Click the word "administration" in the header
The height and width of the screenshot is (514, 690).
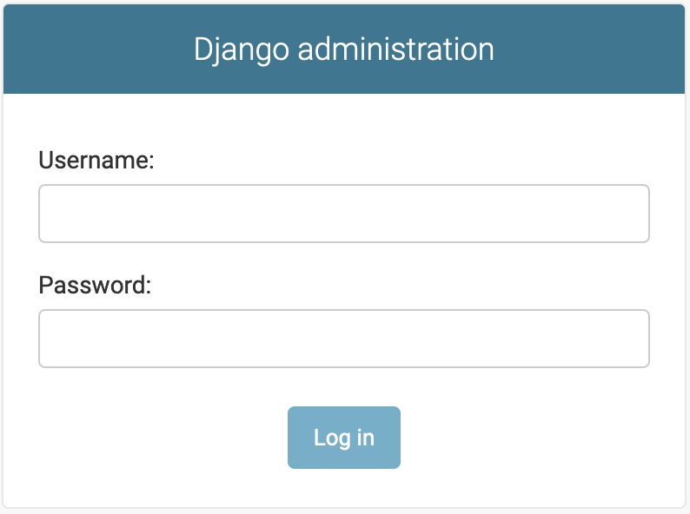[x=396, y=49]
